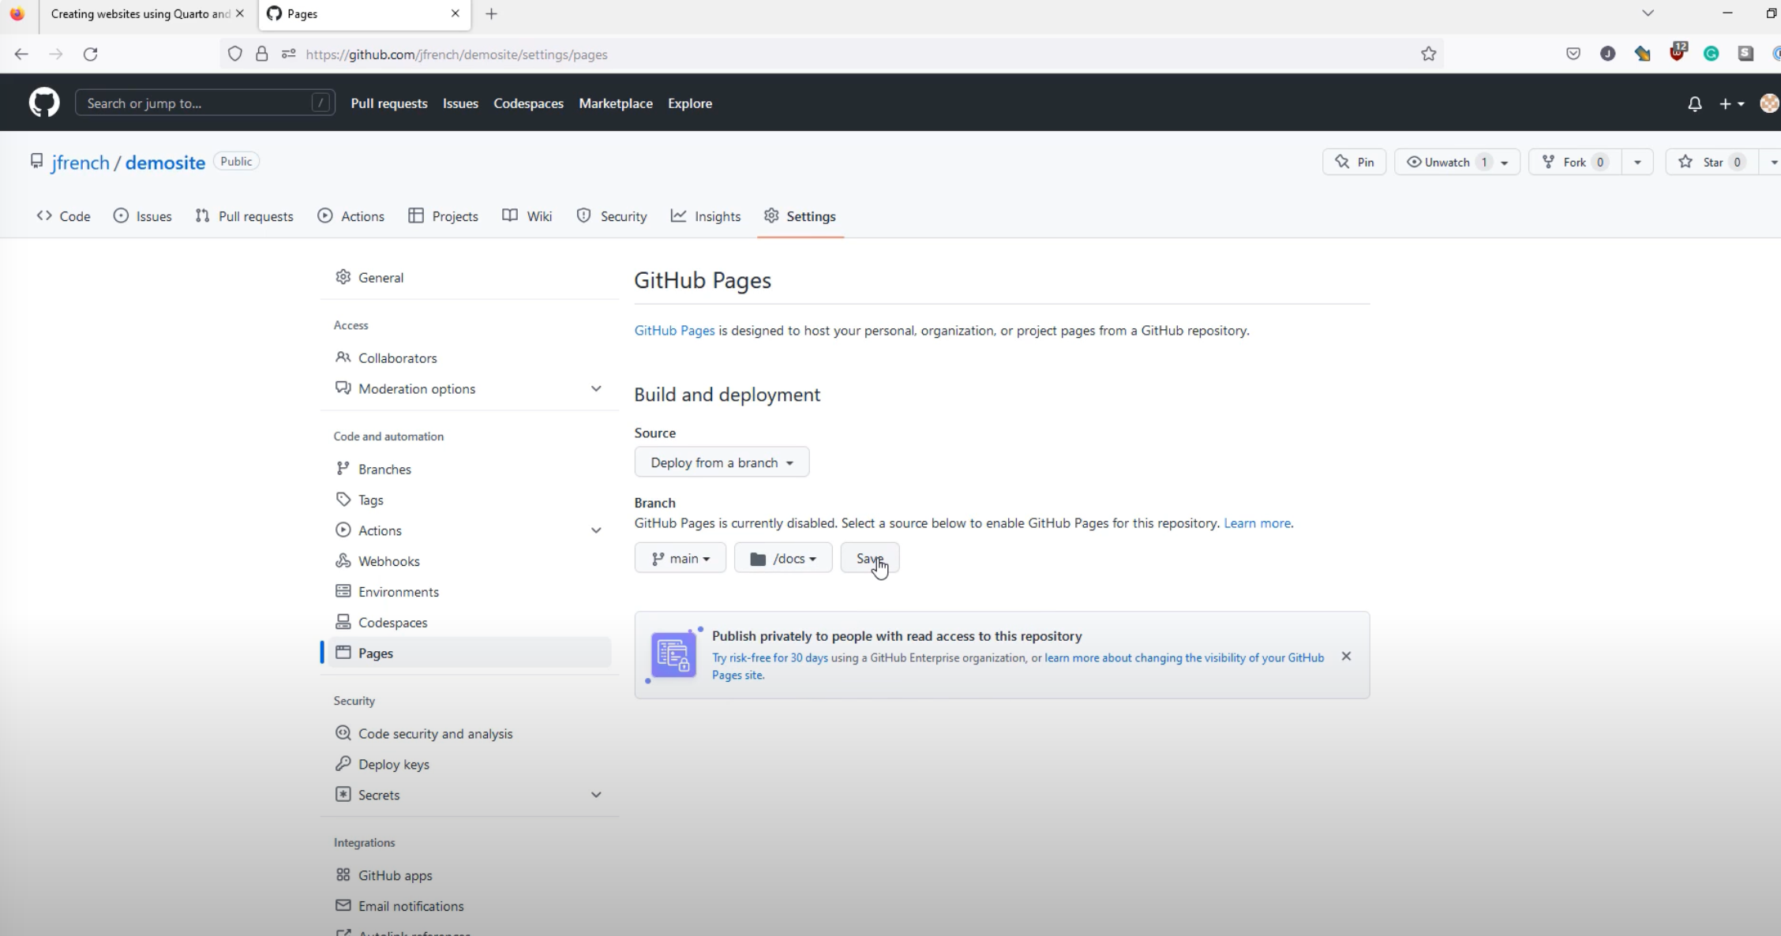Switch to Creating websites using Quarto tab
Screen dimensions: 1781x936
141,13
